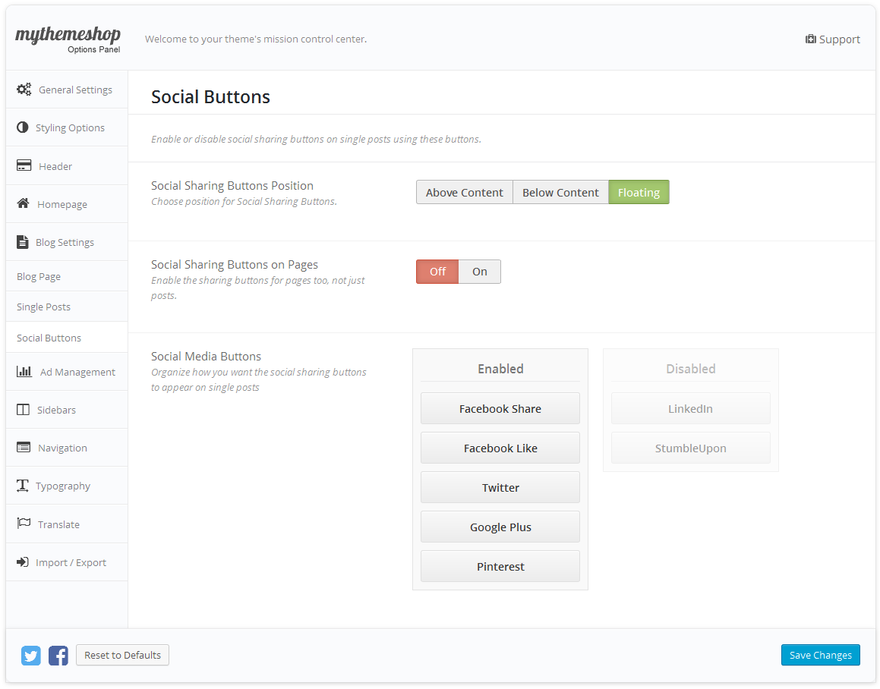Open the Homepage settings section

62,204
